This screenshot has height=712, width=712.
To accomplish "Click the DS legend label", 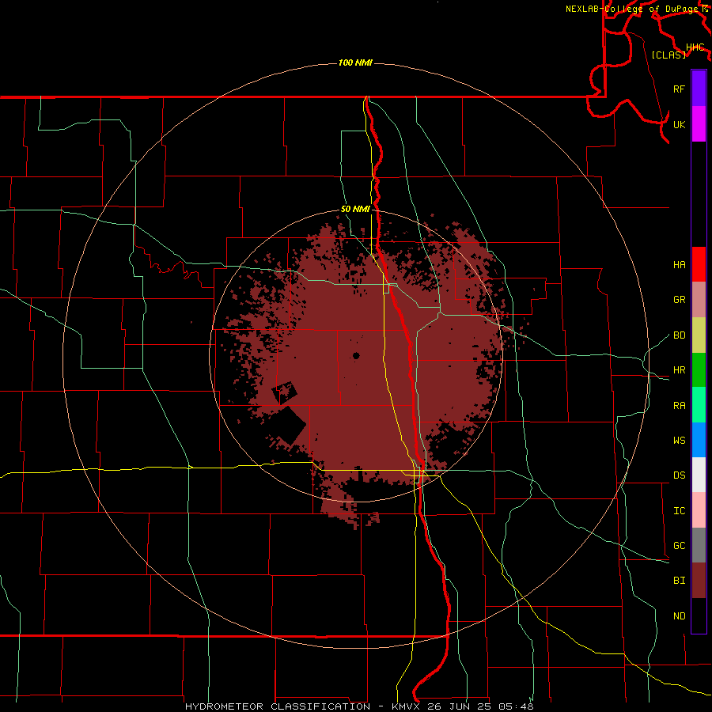I will pos(679,475).
